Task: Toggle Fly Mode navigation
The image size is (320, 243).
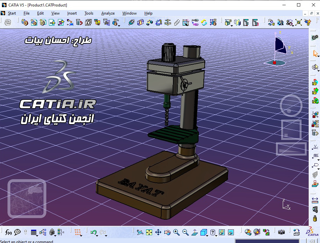Action: [140, 232]
